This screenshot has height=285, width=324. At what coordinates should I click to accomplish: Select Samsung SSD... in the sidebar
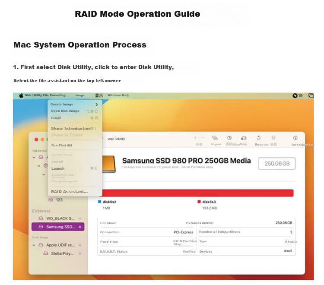pyautogui.click(x=58, y=227)
